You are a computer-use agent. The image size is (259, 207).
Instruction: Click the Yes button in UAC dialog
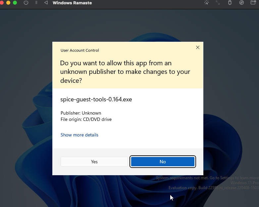pyautogui.click(x=94, y=162)
